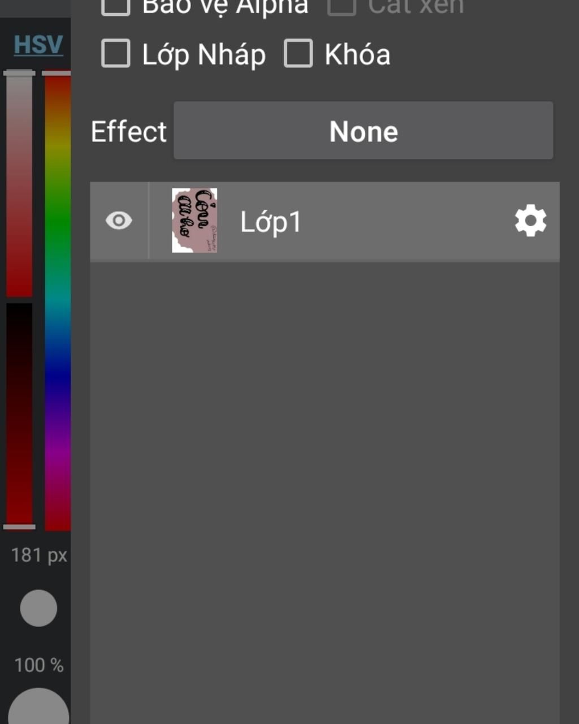Tap the small gray brush size preview circle
This screenshot has width=579, height=724.
38,608
